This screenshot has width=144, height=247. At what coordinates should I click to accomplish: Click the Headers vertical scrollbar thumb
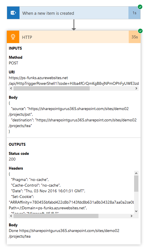click(x=136, y=183)
